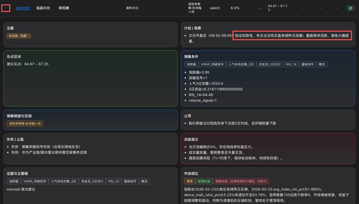Click the green 是 badge
The width and height of the screenshot is (359, 204).
pos(350,8)
